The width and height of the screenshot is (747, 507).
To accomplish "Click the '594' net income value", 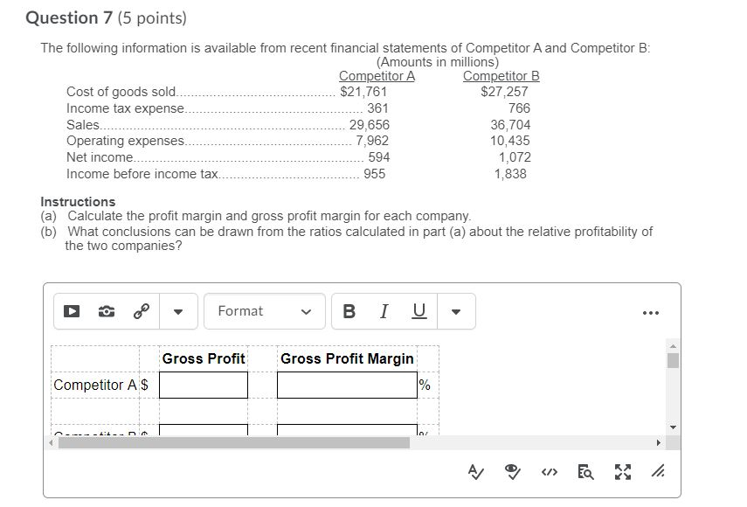I will click(x=378, y=157).
